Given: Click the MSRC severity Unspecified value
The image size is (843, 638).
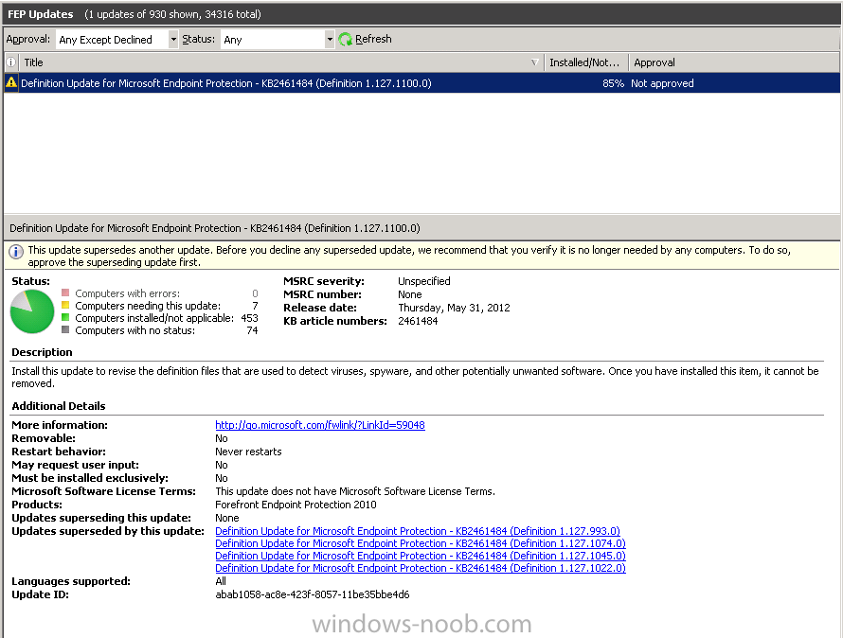Looking at the screenshot, I should (424, 281).
